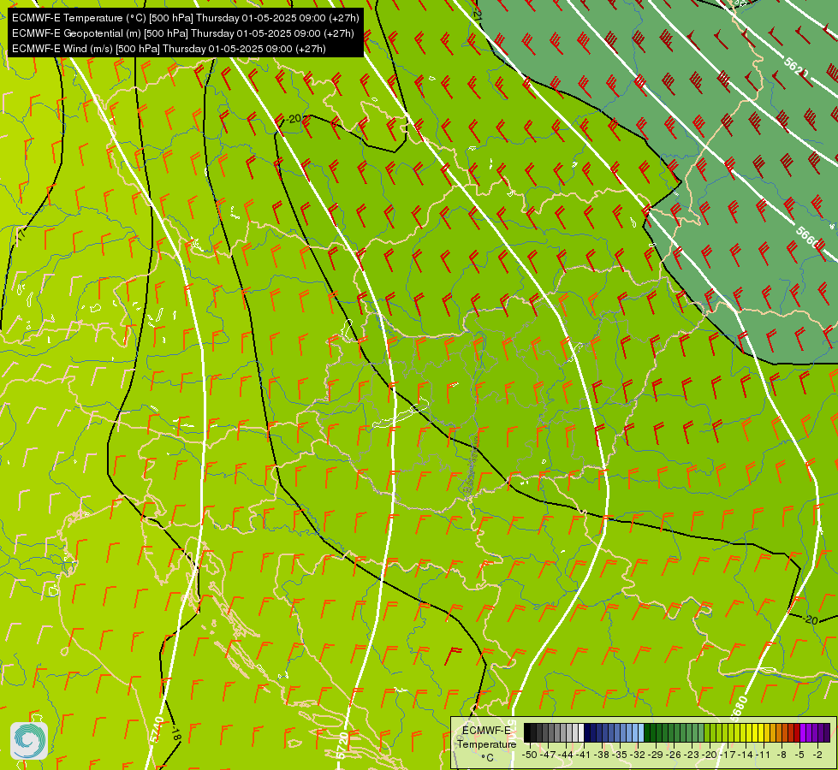Click the -11 legend tick value

click(x=764, y=755)
